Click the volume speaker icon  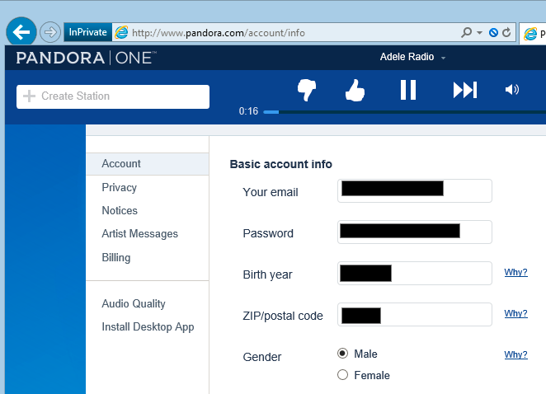512,90
